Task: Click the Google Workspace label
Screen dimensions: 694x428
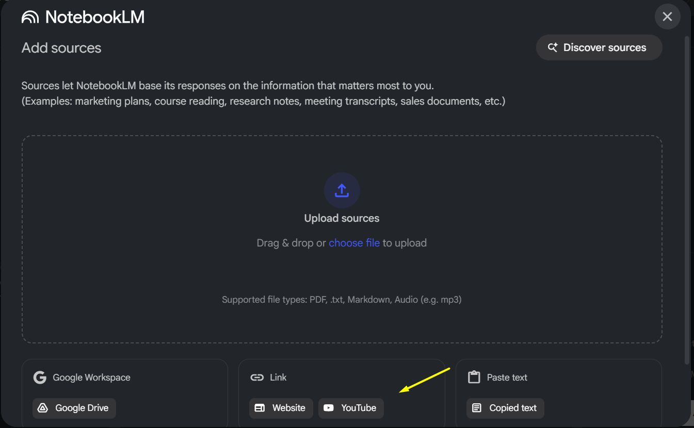Action: coord(91,377)
